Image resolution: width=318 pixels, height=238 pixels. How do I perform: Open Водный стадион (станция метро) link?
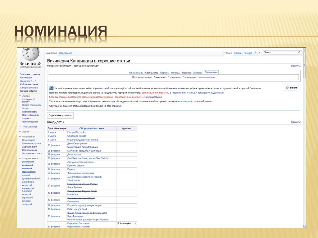click(84, 205)
